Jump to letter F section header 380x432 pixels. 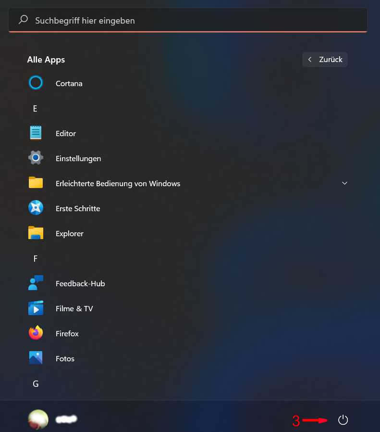pos(35,258)
